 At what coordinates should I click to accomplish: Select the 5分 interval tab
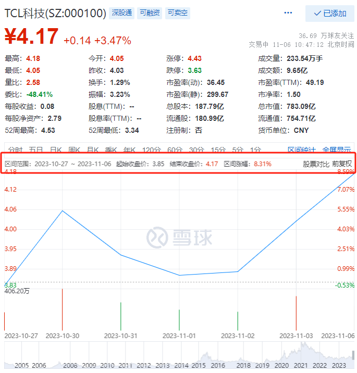pyautogui.click(x=238, y=150)
